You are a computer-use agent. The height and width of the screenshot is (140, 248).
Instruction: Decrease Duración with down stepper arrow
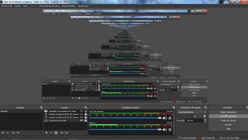pos(205,121)
